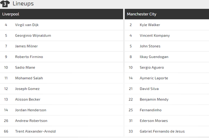Click Trent Alexander-Arnold name
The image size is (209, 138).
click(x=35, y=131)
